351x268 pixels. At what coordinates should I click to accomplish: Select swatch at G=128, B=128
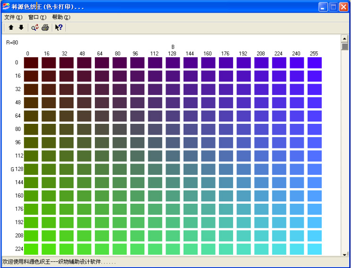coord(173,169)
